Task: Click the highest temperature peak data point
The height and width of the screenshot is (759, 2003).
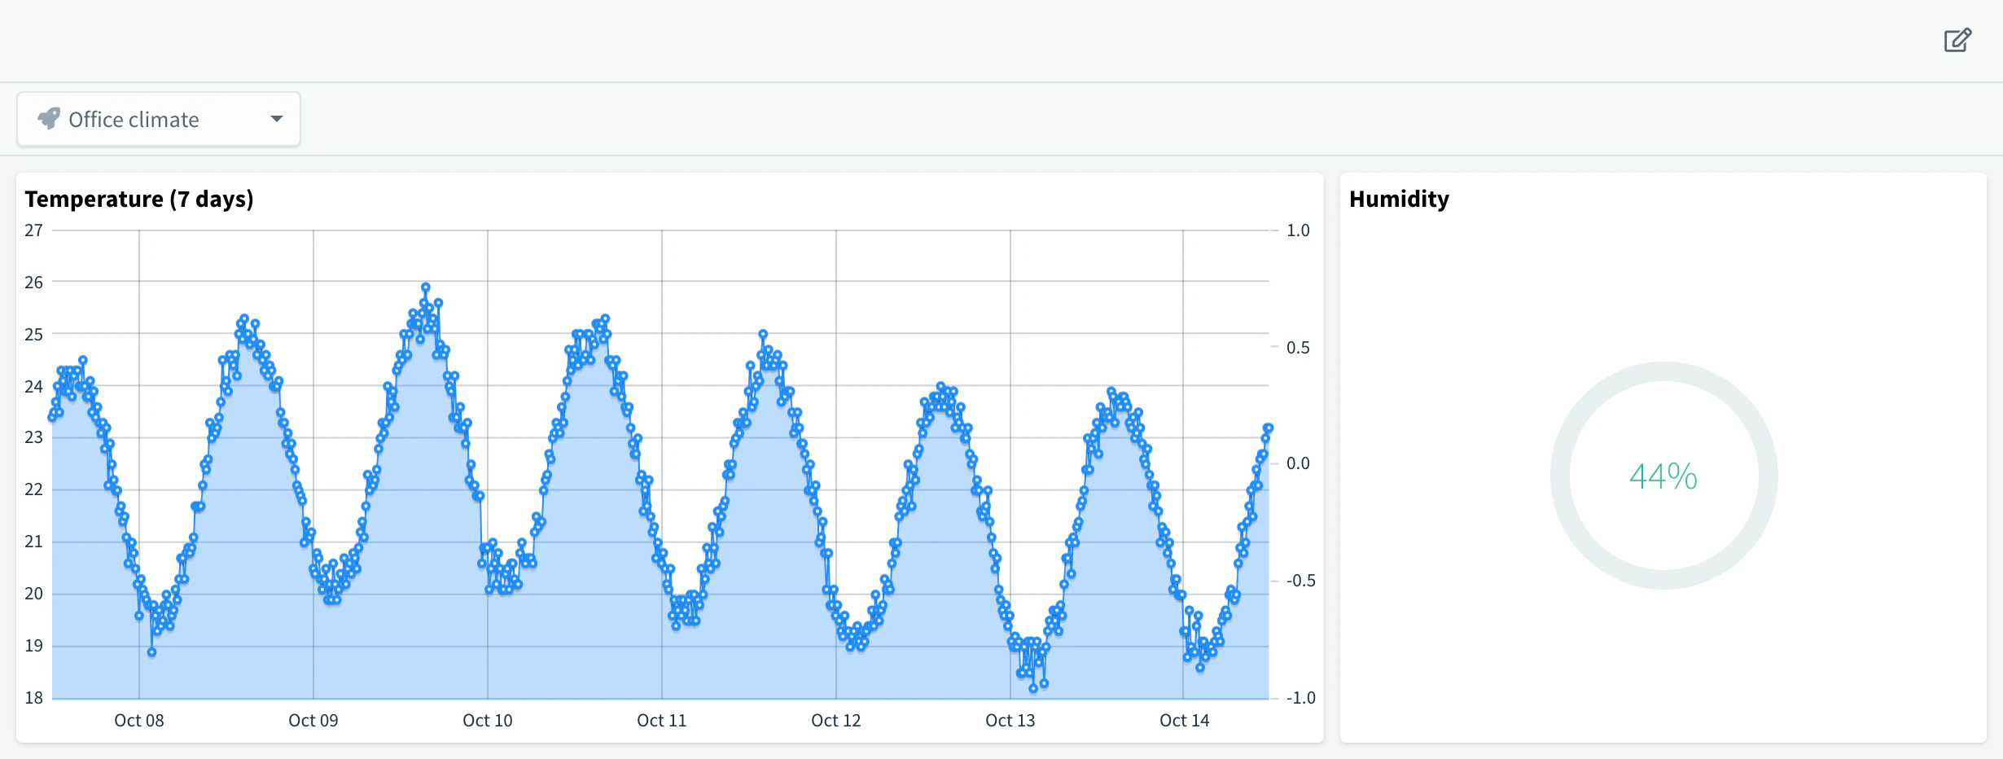Action: (x=425, y=287)
